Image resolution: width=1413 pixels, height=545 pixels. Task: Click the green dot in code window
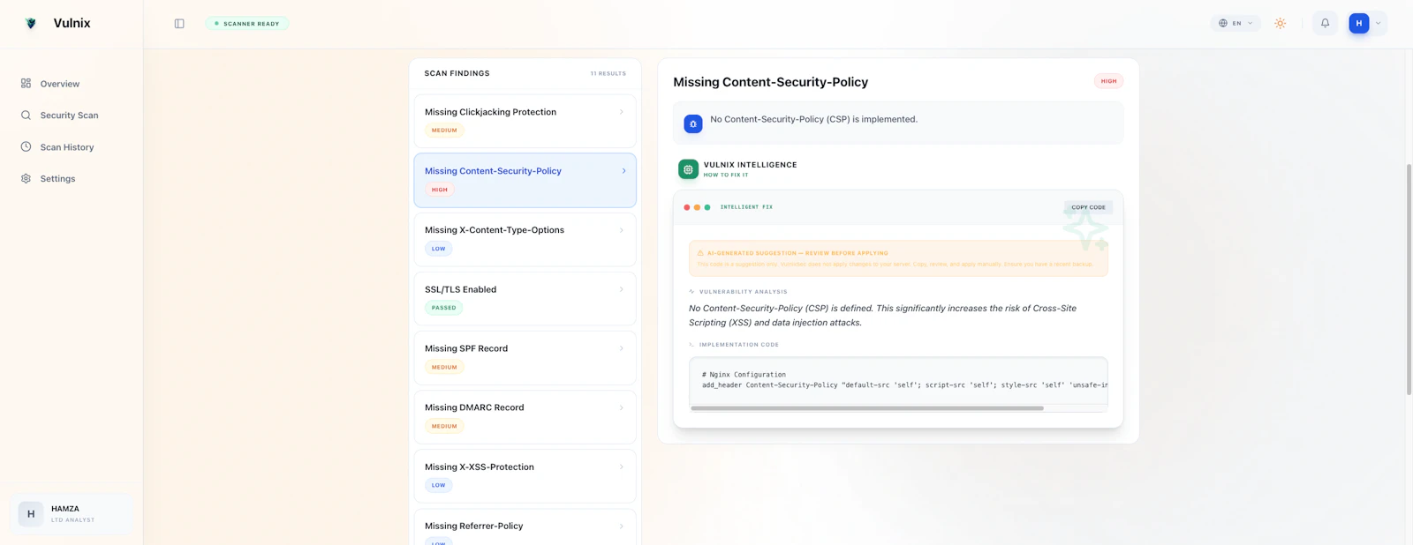(707, 207)
